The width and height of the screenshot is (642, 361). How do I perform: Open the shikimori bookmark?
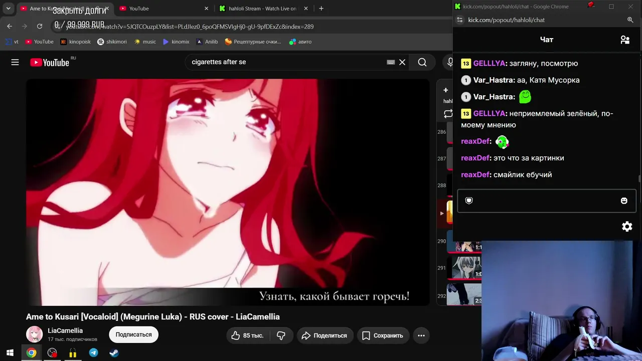point(112,42)
